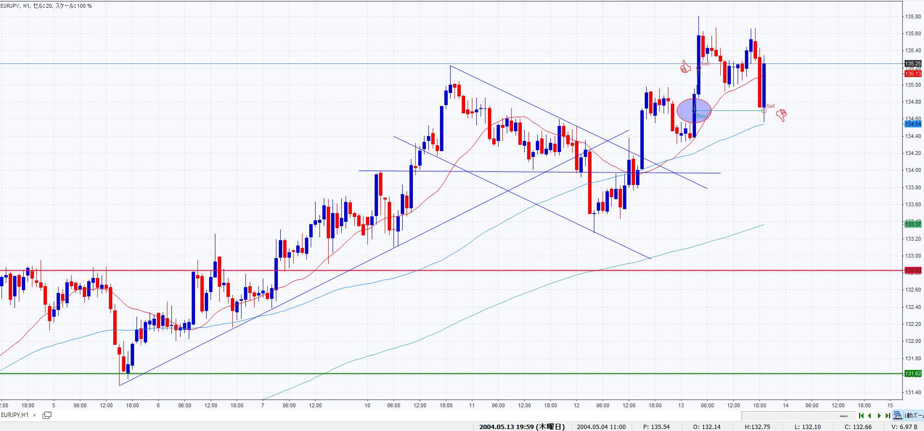Click the 135.25 black price label
This screenshot has width=924, height=431.
pos(912,63)
